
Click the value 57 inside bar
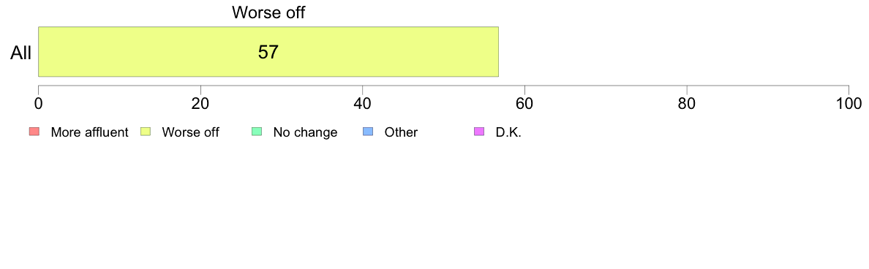point(268,52)
